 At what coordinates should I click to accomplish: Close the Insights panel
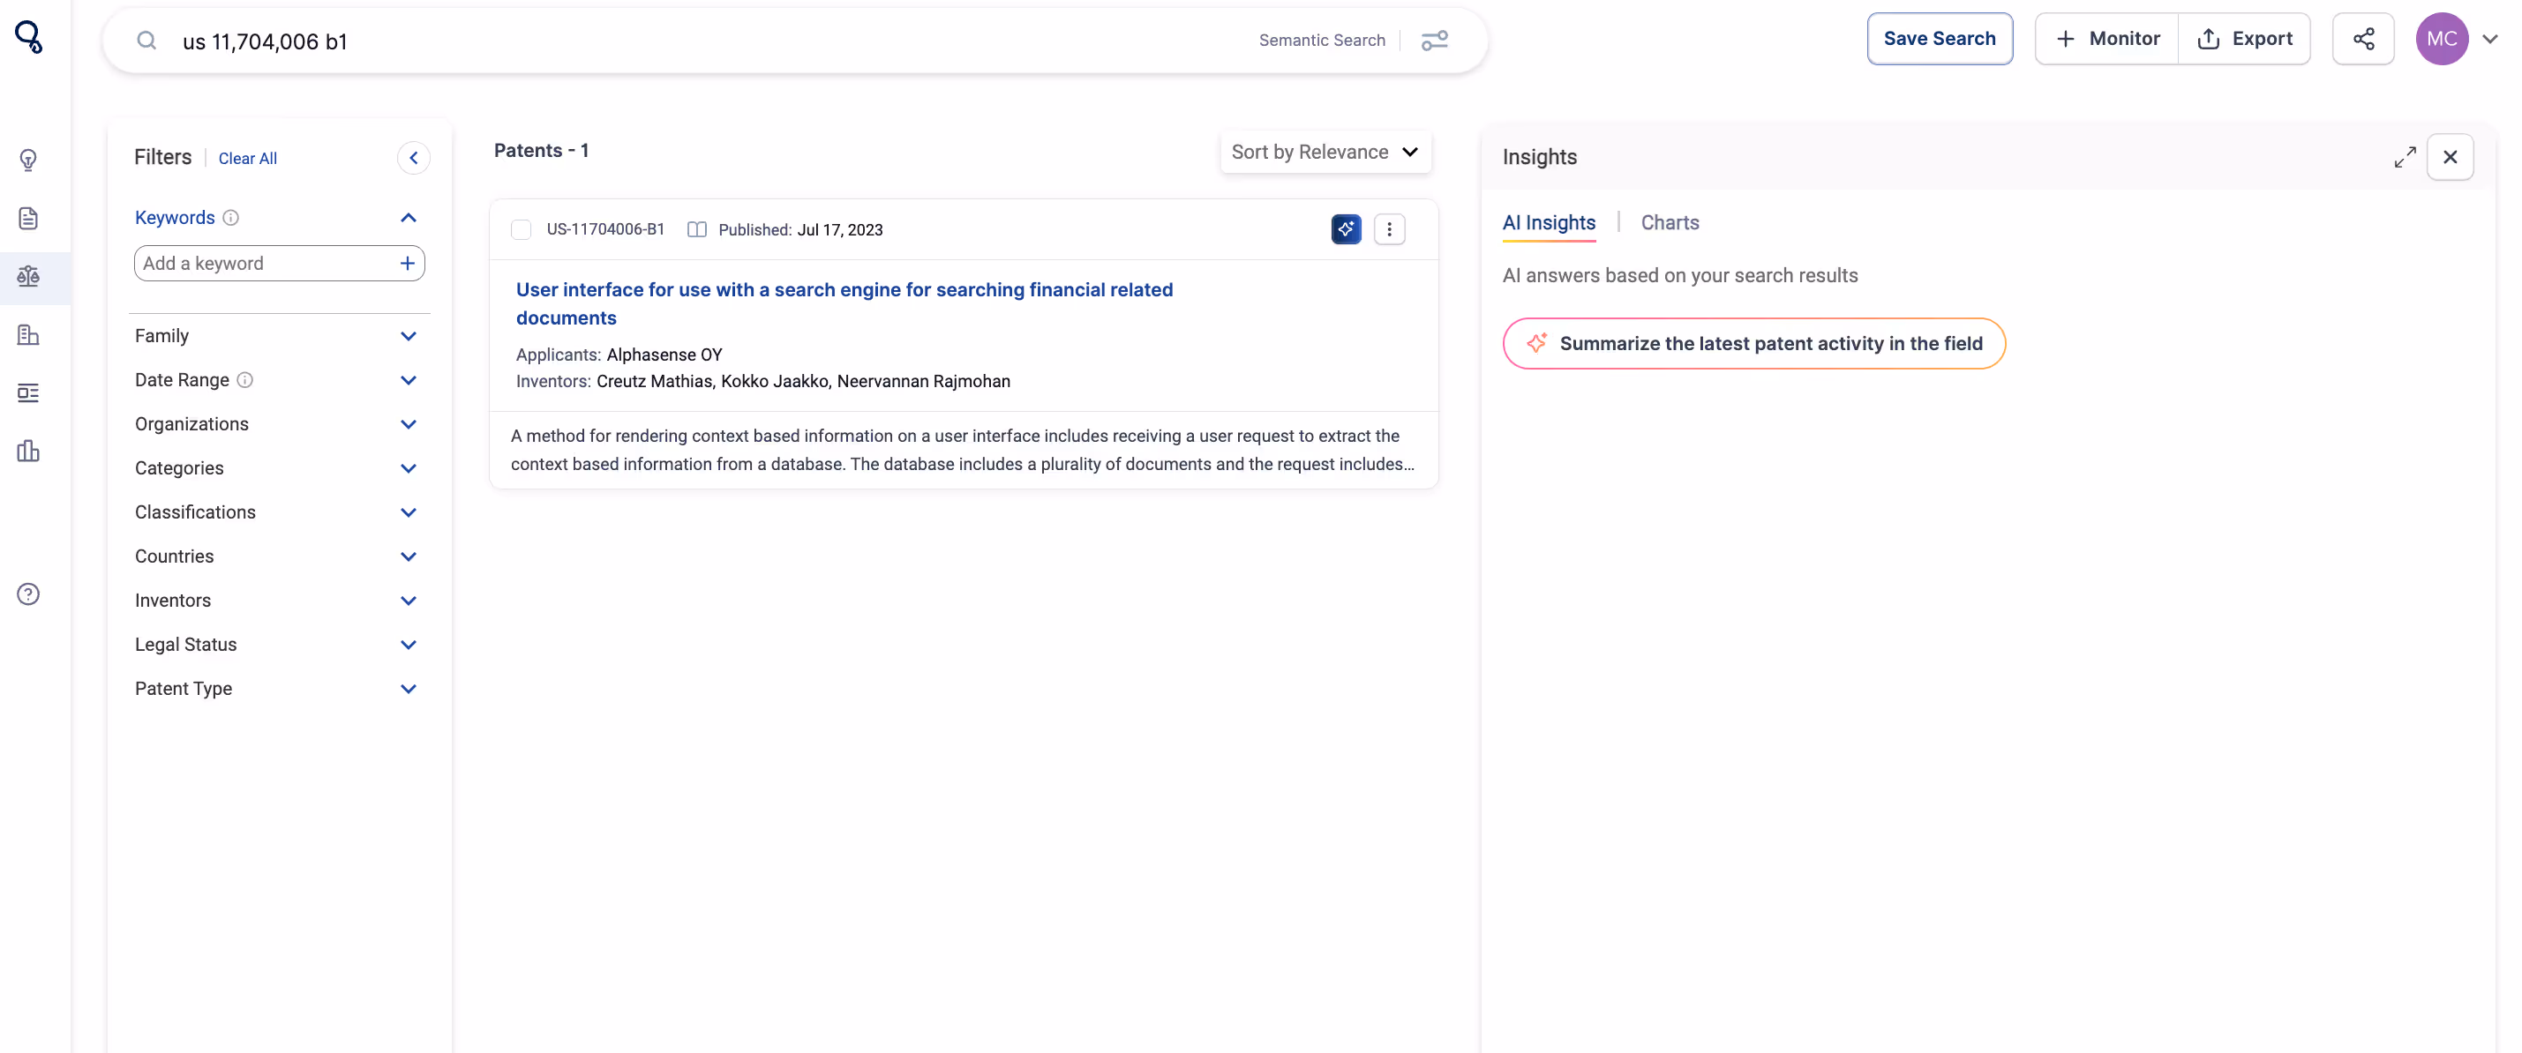[x=2451, y=157]
